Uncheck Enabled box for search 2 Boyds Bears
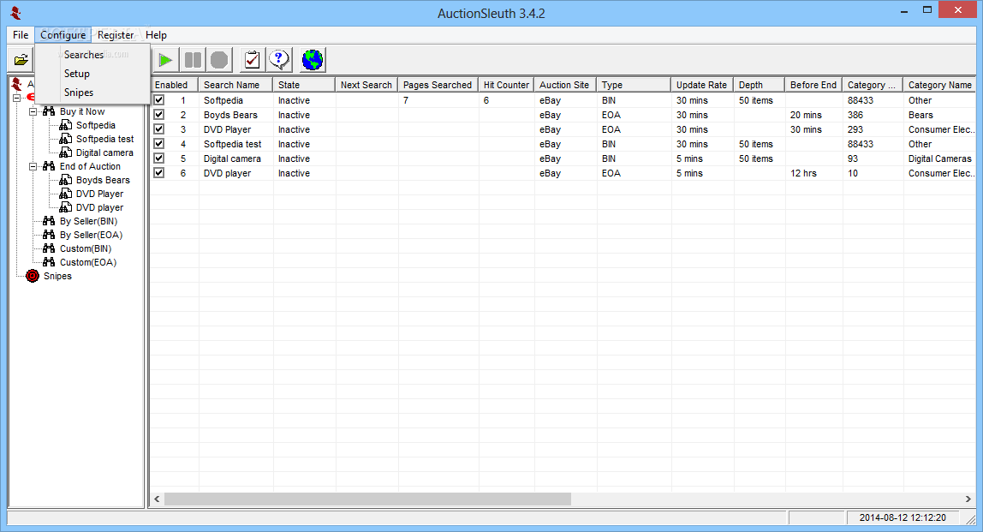This screenshot has width=983, height=532. point(159,115)
